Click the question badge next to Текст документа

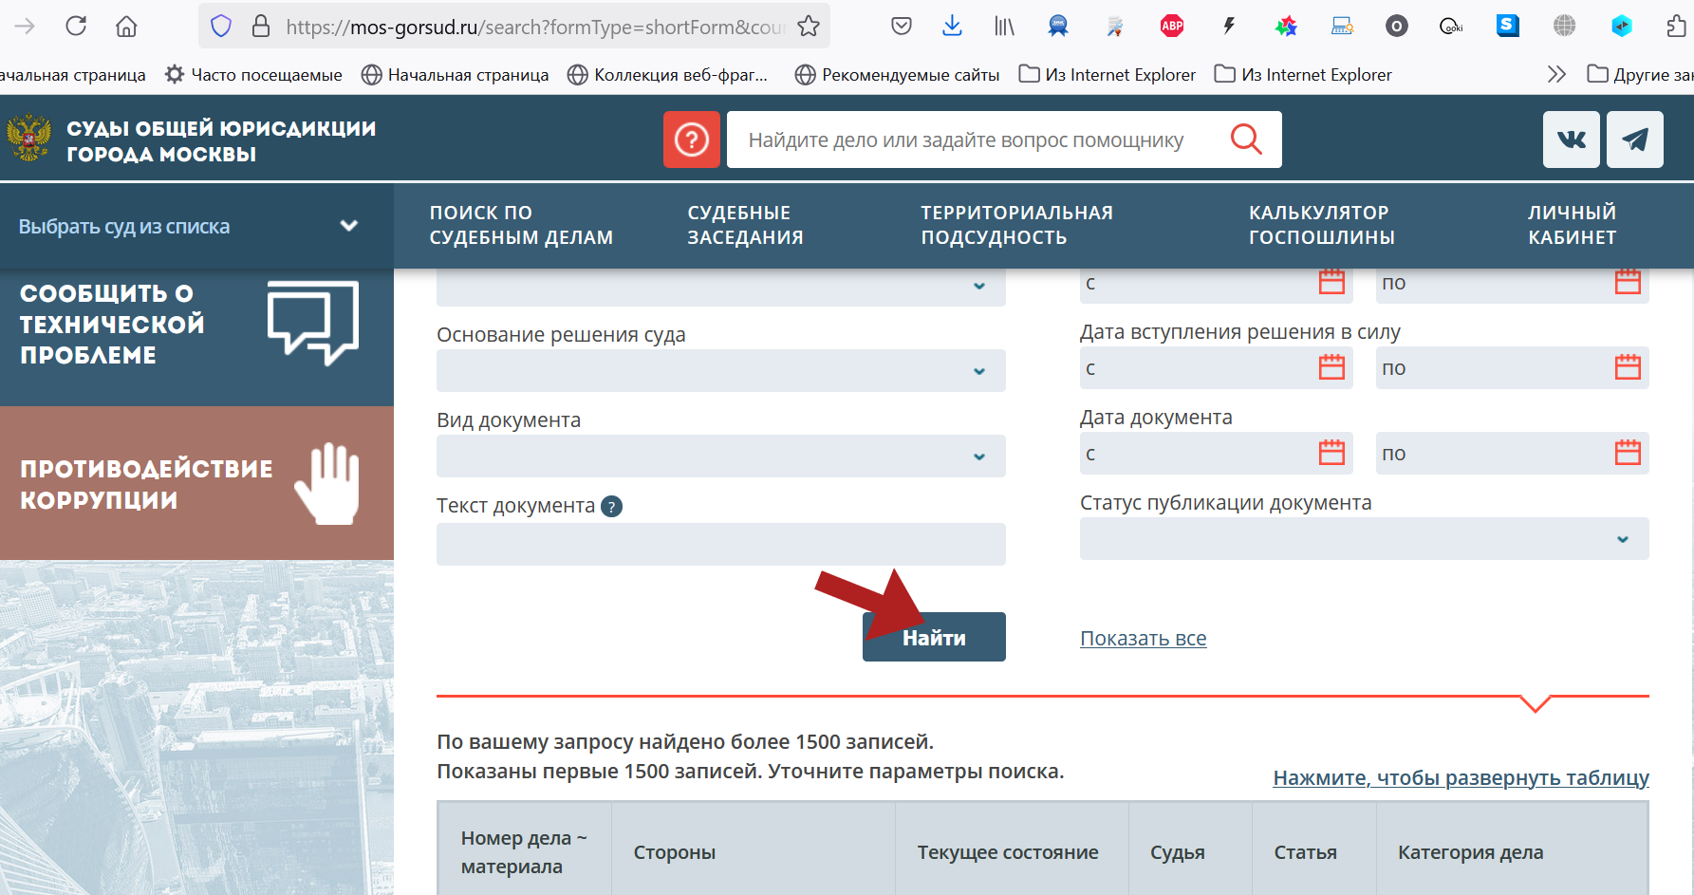click(611, 506)
